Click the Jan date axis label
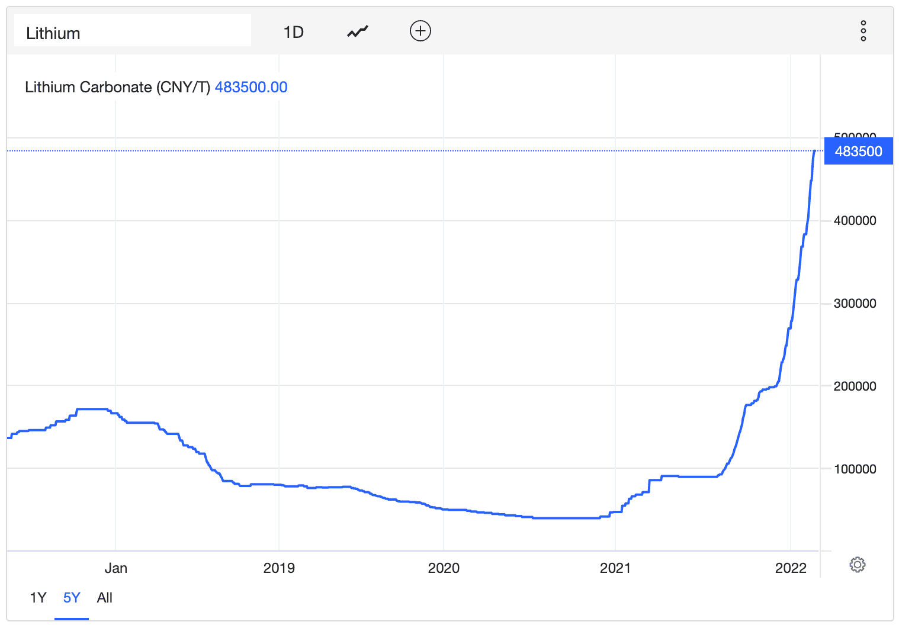899x625 pixels. click(115, 568)
